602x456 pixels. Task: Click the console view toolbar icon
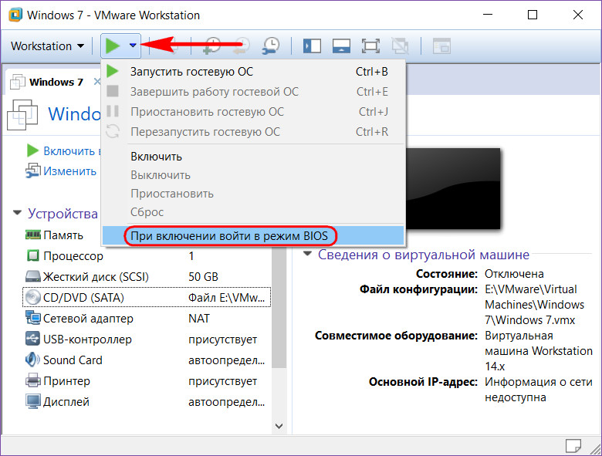click(x=441, y=46)
